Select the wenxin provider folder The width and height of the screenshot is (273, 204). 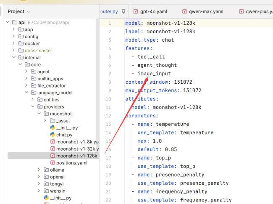coord(57,191)
